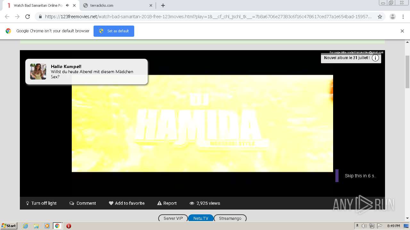Set Chrome as default browser
Viewport: 410px width, 230px height.
pos(114,31)
